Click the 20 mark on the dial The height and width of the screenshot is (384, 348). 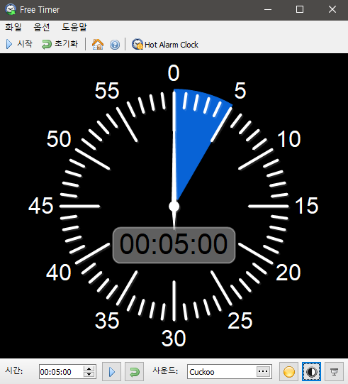pyautogui.click(x=288, y=272)
